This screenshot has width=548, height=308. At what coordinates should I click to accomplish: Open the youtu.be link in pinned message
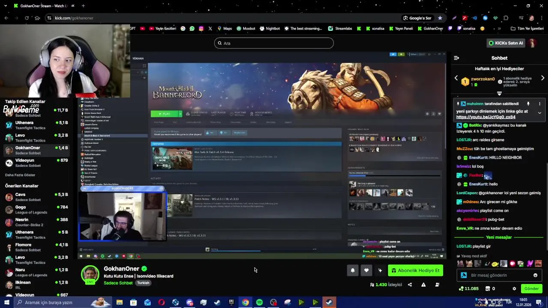485,117
